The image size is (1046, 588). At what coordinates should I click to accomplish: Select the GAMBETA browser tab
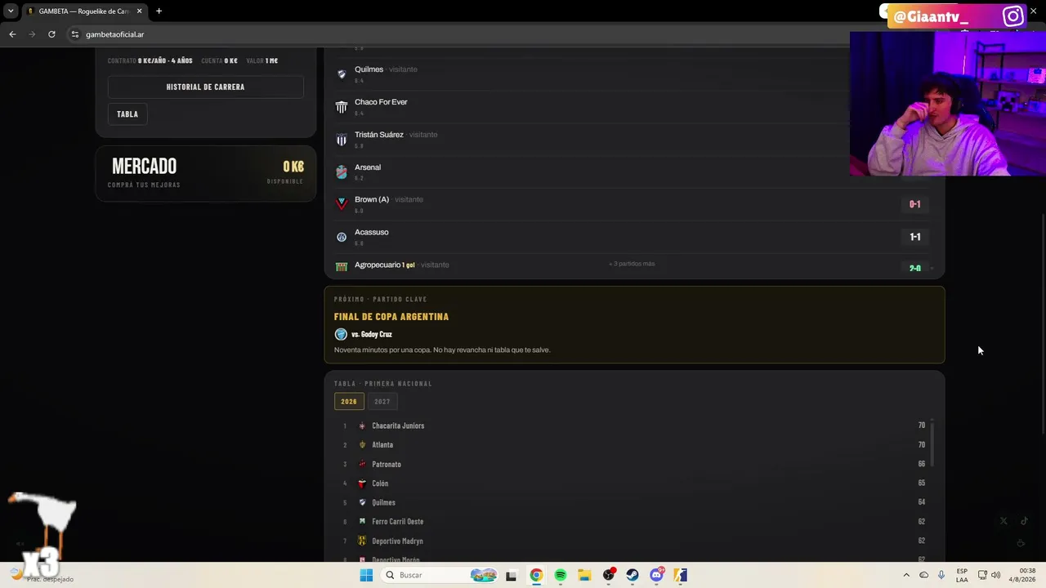[x=83, y=11]
